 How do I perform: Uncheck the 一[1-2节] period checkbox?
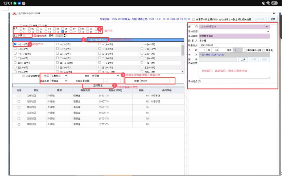15,44
